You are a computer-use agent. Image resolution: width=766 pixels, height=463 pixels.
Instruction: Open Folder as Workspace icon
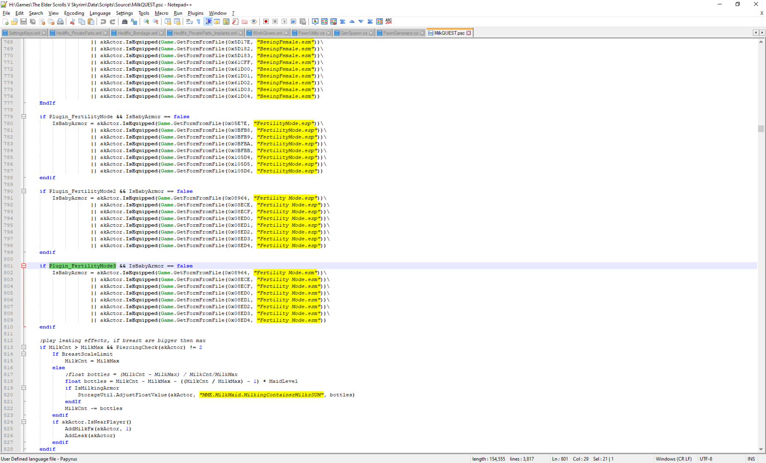(244, 21)
